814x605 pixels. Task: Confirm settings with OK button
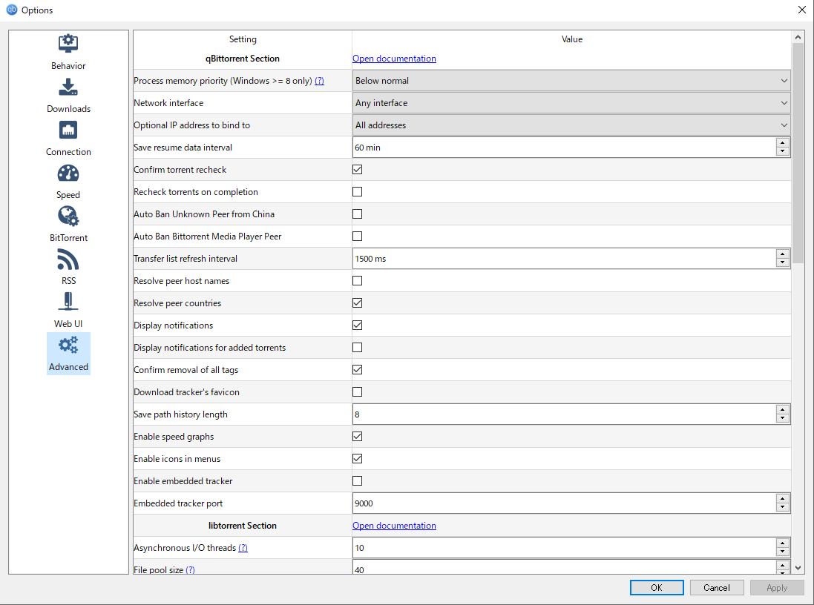click(657, 588)
